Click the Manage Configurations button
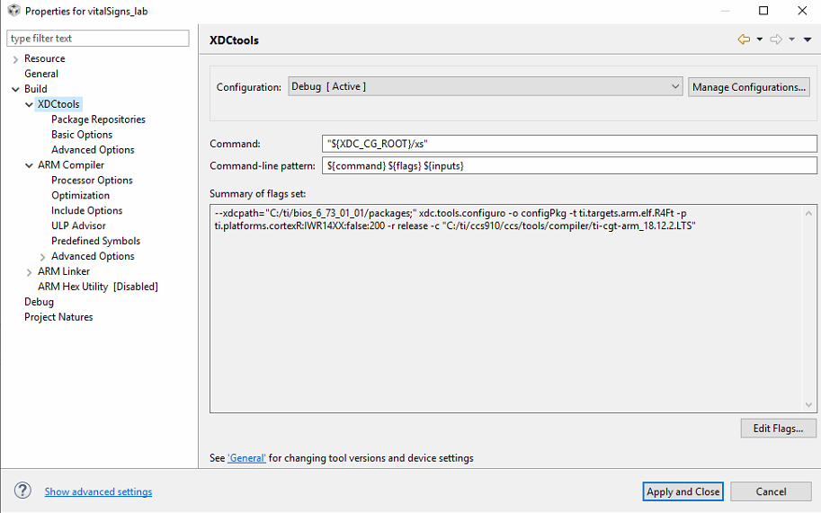821x513 pixels. pyautogui.click(x=749, y=87)
